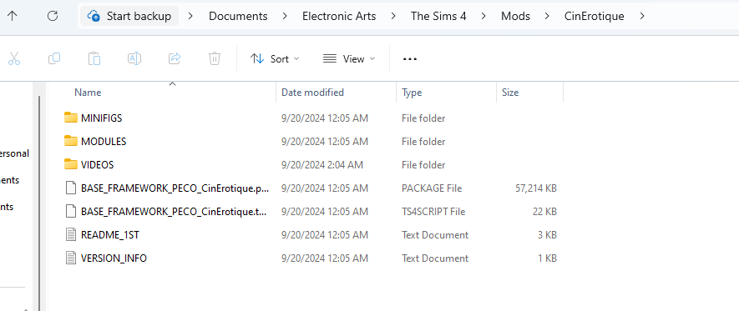Click VIDEOS date 9/20/2024 2:04 AM
Image resolution: width=739 pixels, height=311 pixels.
321,165
